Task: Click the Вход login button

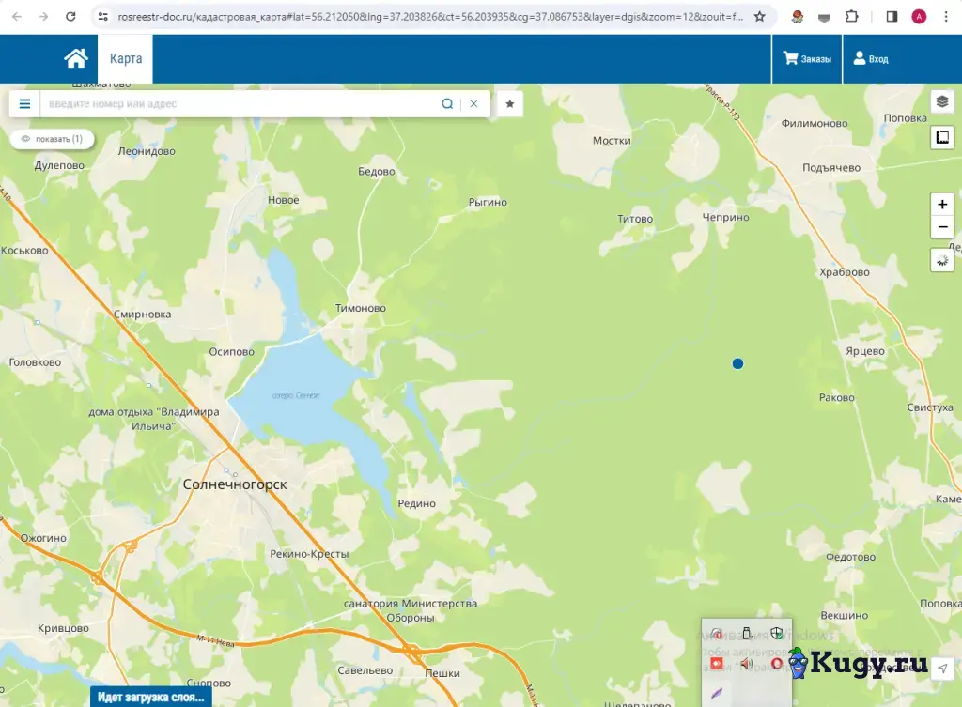Action: pos(871,59)
